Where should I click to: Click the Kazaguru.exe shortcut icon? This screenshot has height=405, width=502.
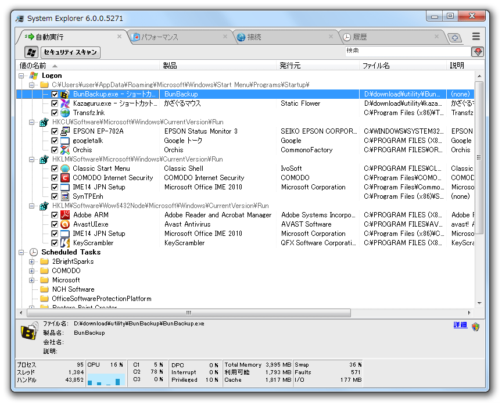point(65,103)
